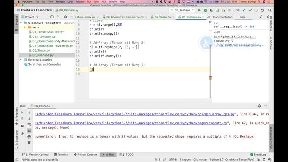Switch to the 05_Shape.py editor tab
288x162 pixels.
point(162,17)
